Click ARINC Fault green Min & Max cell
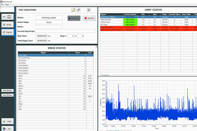This screenshot has width=197, height=131. click(x=130, y=22)
